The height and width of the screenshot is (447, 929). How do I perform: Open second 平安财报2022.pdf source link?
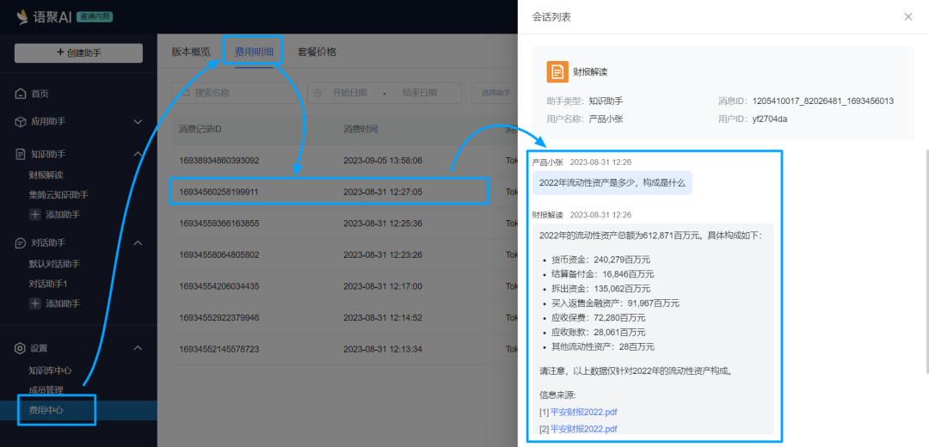coord(583,429)
